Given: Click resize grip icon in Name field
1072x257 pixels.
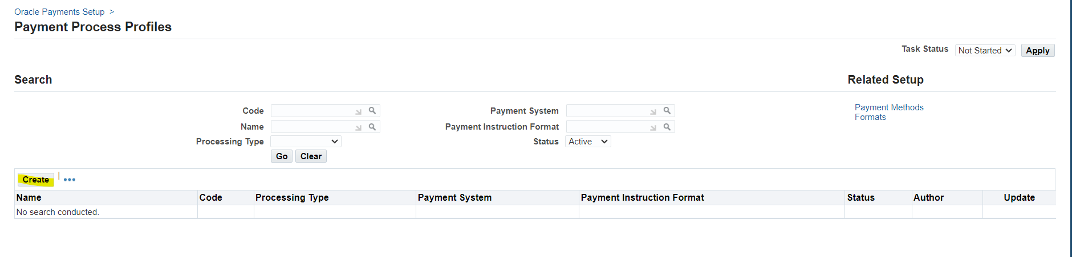Looking at the screenshot, I should point(359,128).
